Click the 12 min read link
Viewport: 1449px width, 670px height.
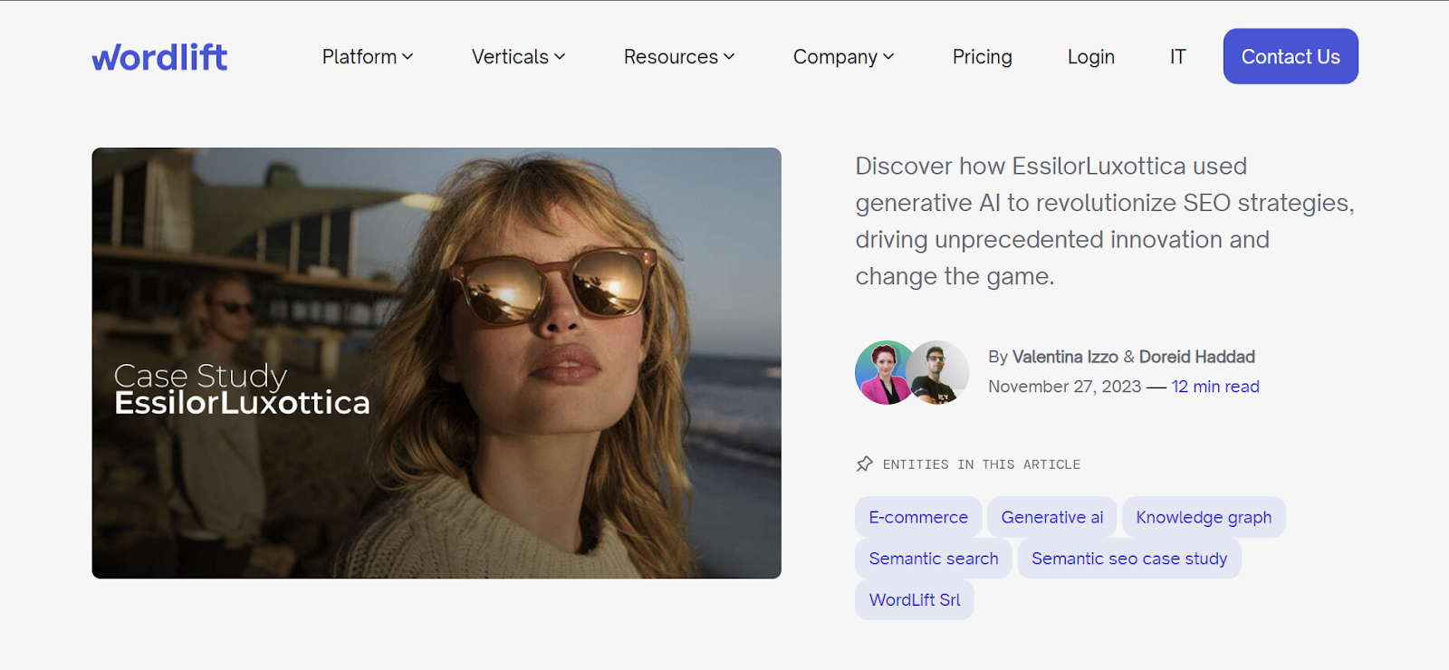click(x=1215, y=387)
